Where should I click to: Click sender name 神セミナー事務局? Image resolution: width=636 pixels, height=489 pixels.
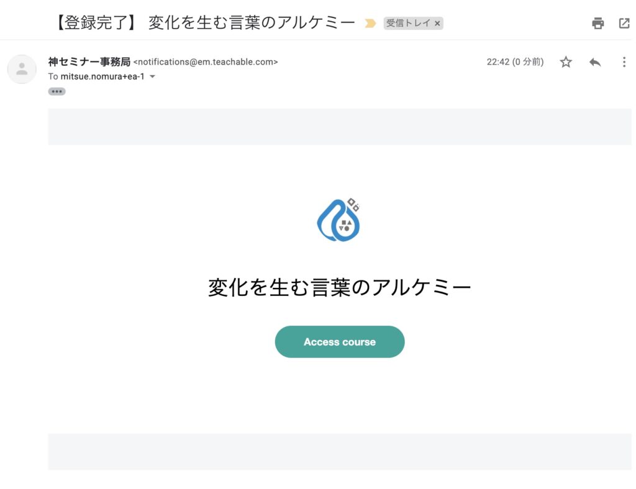point(89,61)
